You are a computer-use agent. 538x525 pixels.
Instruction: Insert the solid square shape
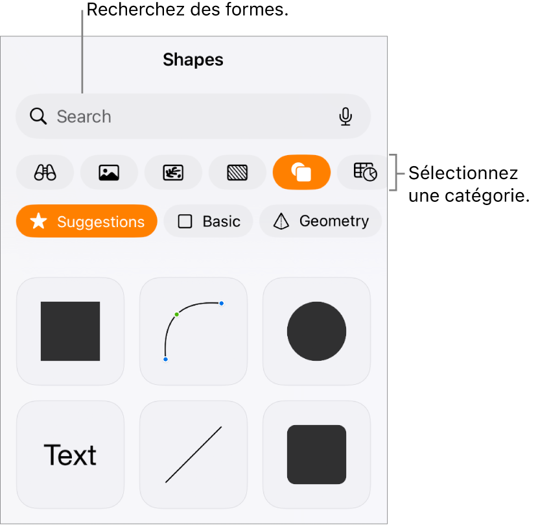(x=71, y=331)
